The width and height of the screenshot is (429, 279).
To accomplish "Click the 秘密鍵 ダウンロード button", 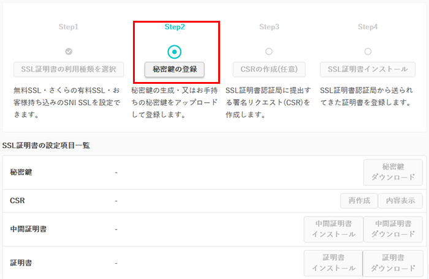I will pos(393,172).
